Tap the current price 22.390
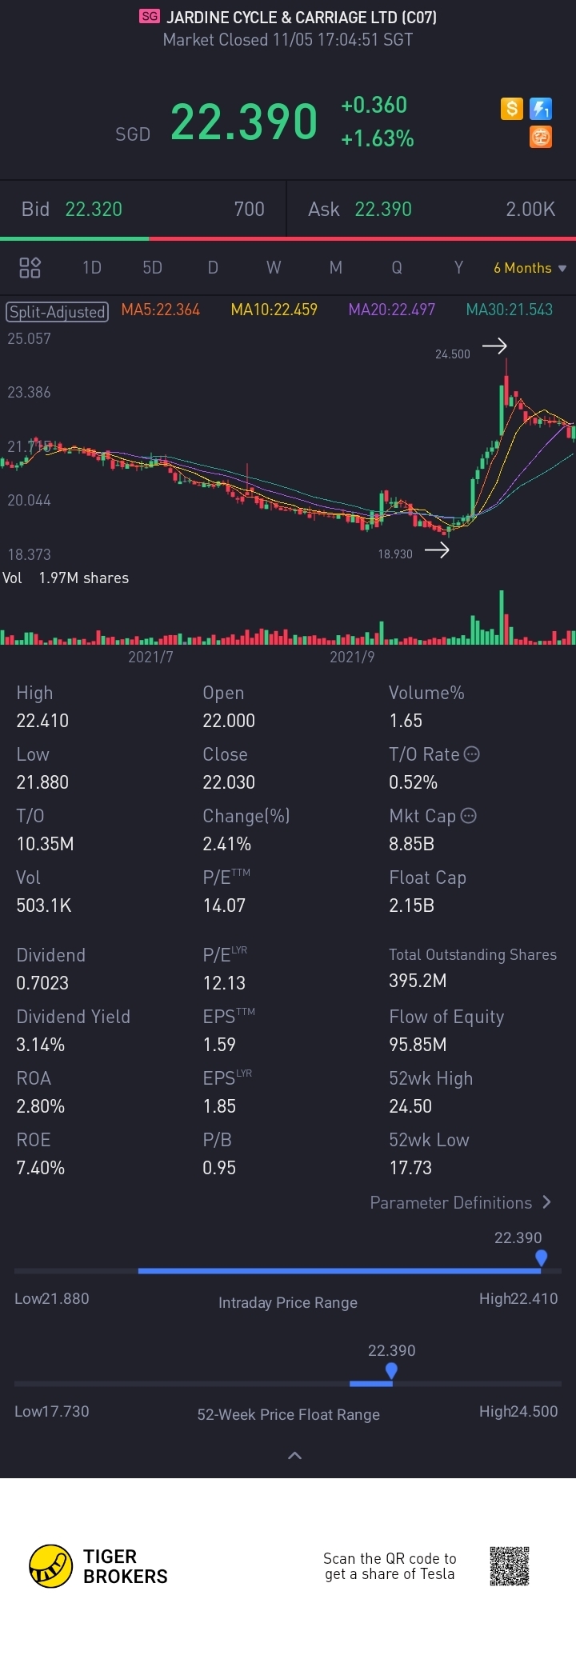Image resolution: width=576 pixels, height=1655 pixels. pyautogui.click(x=244, y=122)
